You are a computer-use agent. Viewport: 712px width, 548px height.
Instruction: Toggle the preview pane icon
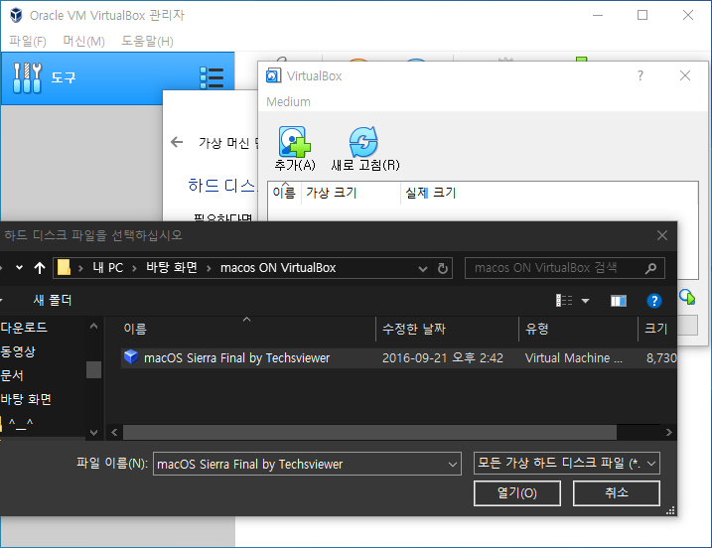click(x=619, y=301)
